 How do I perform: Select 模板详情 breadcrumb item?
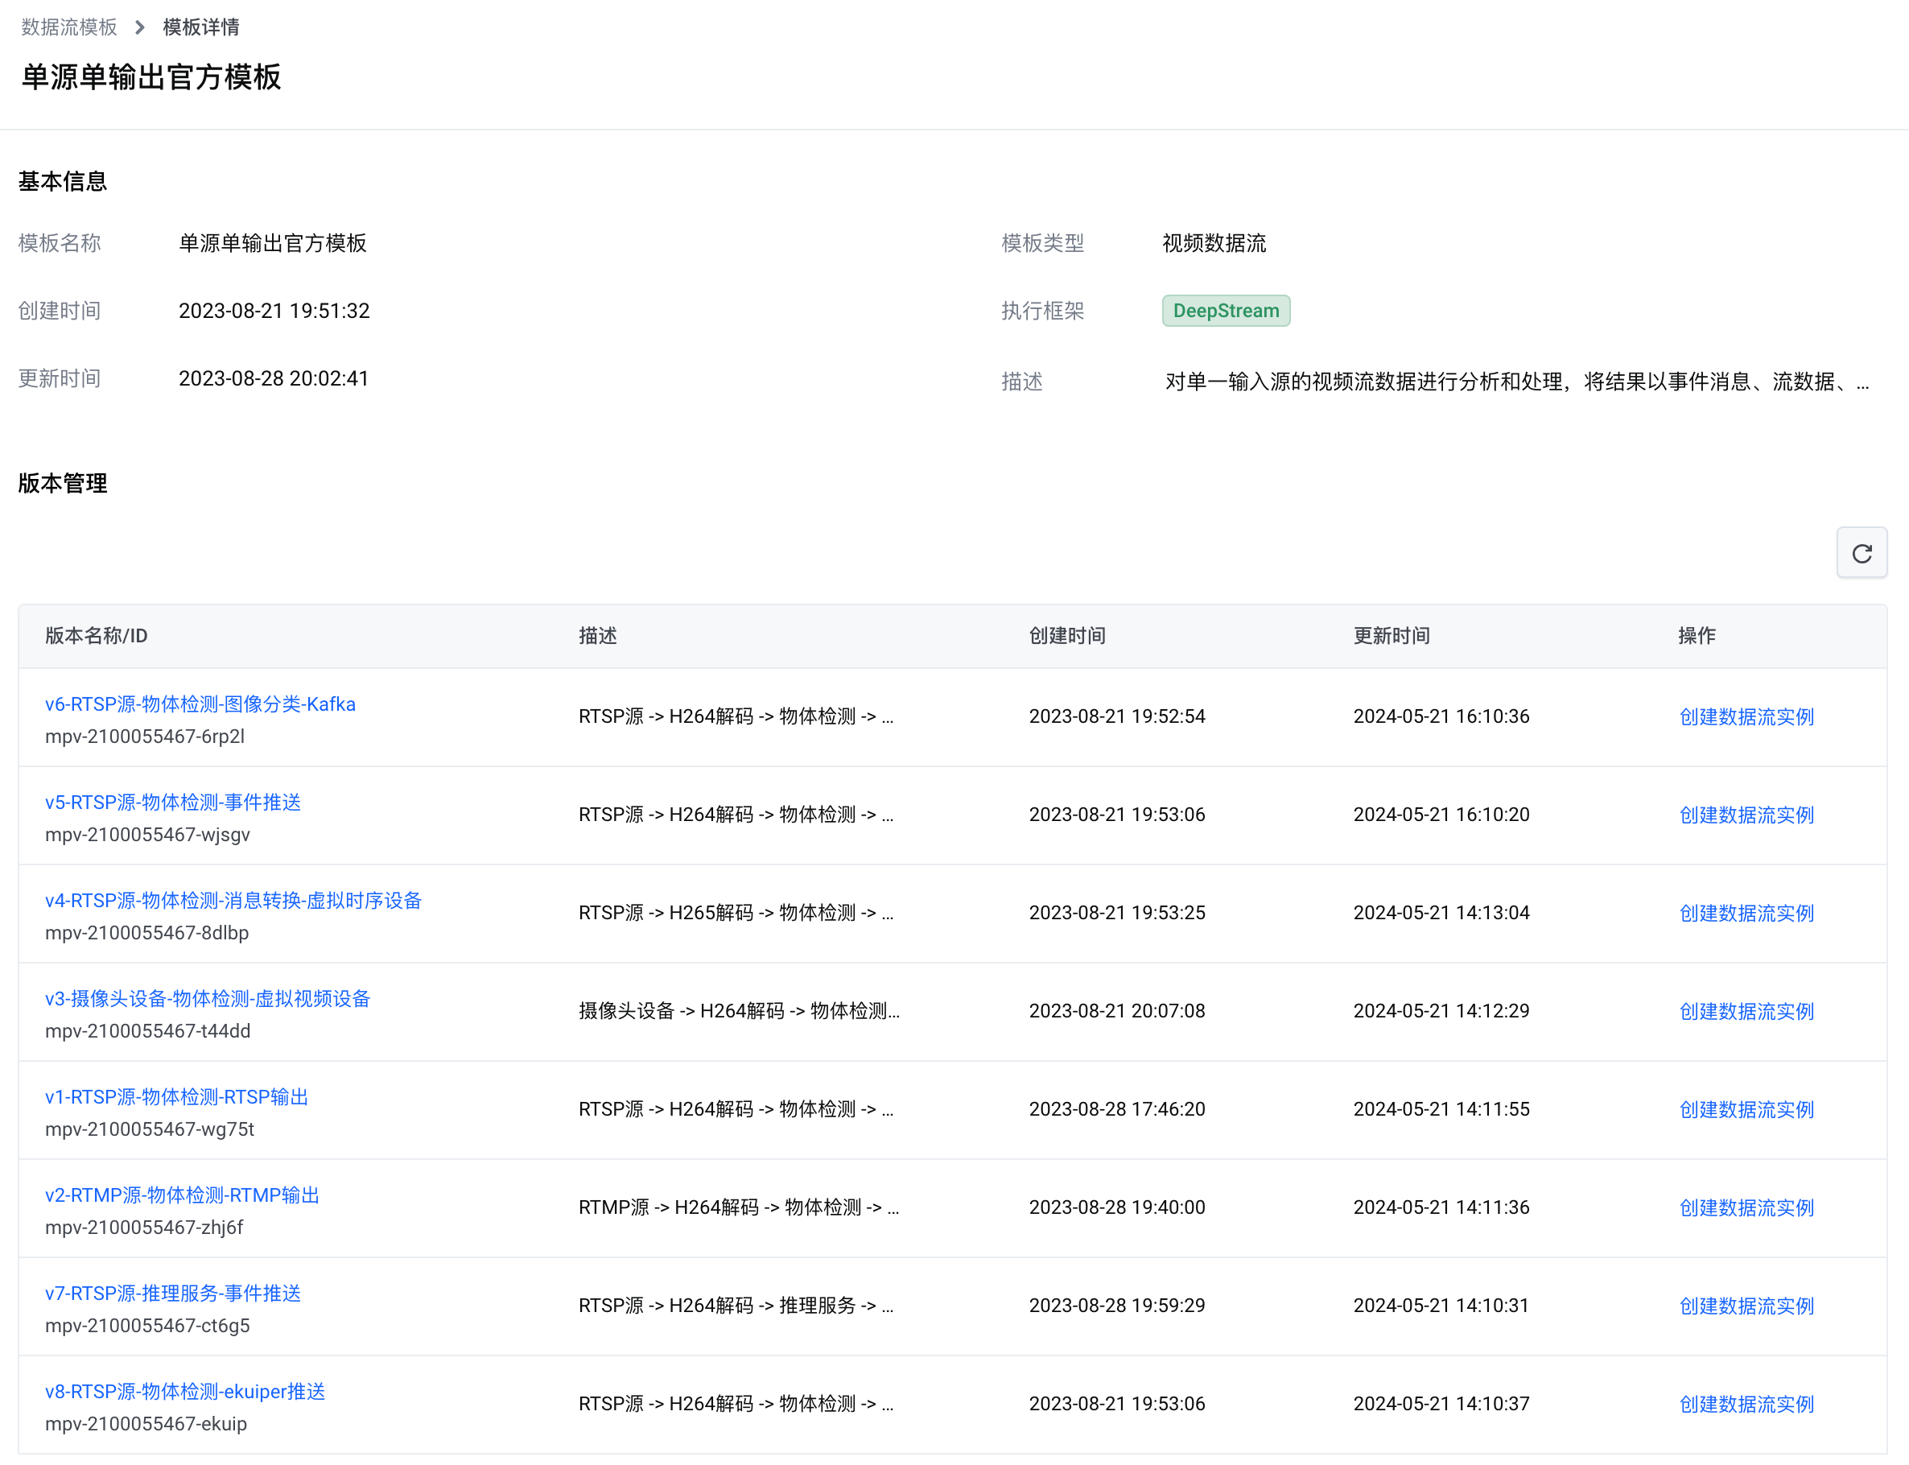tap(200, 27)
